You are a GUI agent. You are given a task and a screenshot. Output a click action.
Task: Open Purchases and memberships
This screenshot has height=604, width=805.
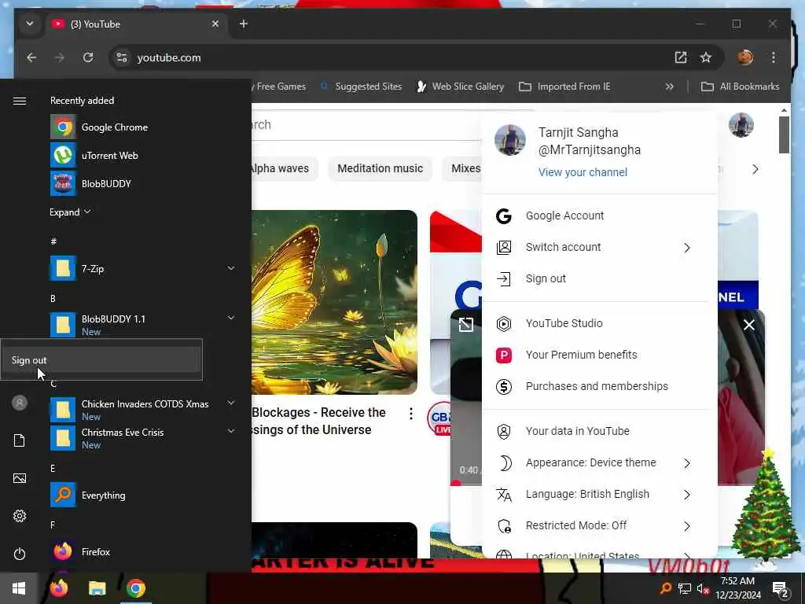[600, 386]
